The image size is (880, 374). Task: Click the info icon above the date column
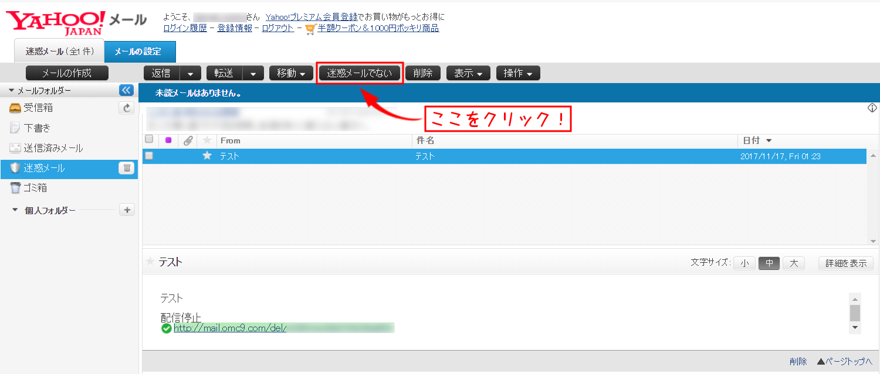tap(872, 108)
